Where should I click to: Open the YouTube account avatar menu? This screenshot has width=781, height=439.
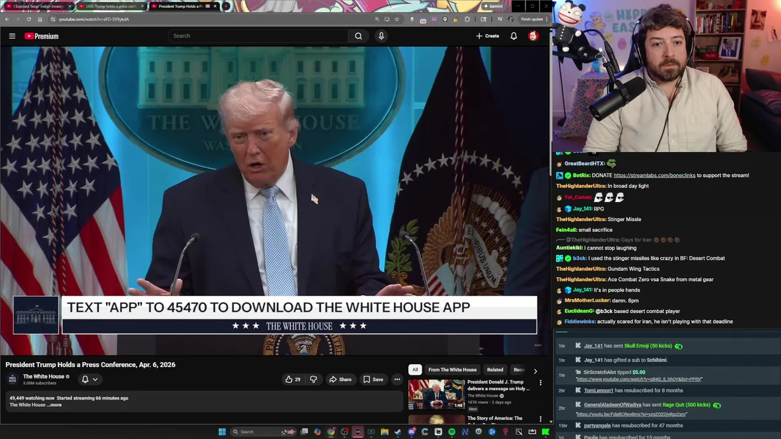(533, 36)
